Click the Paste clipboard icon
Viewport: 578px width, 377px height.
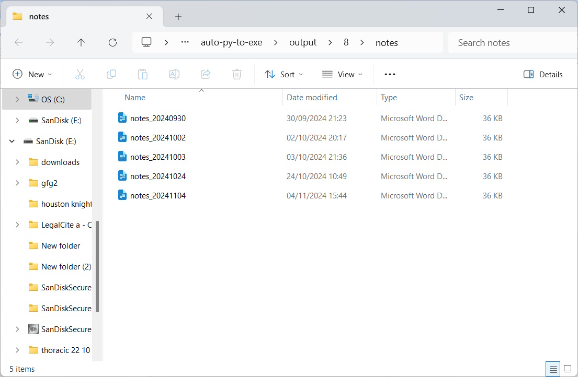pos(143,74)
